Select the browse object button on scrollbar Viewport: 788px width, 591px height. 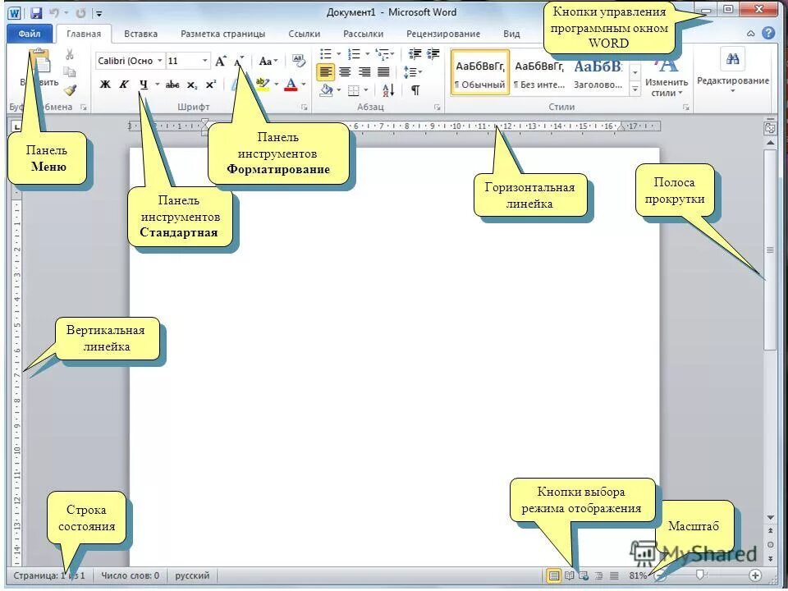pyautogui.click(x=771, y=545)
